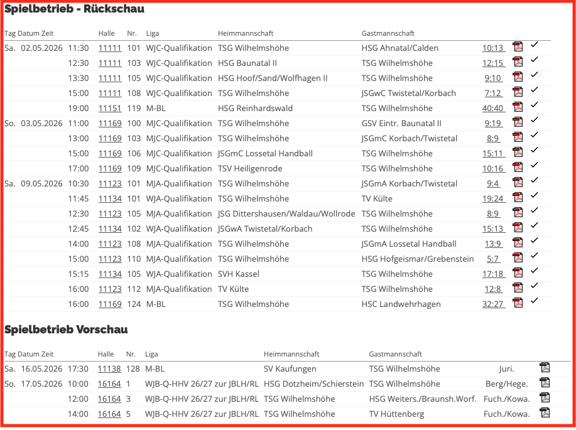576x430 pixels.
Task: Open hall link 11138 in Vorschau
Action: pos(109,368)
